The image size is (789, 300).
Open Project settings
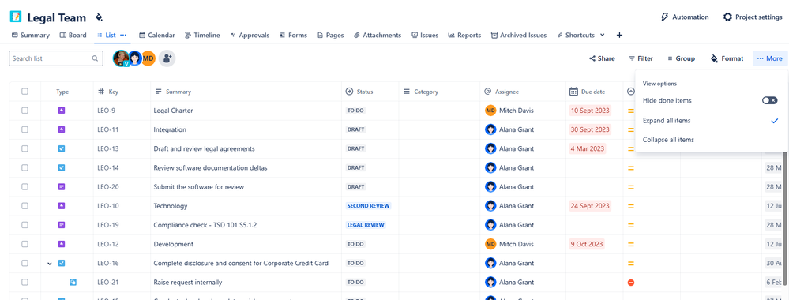752,17
